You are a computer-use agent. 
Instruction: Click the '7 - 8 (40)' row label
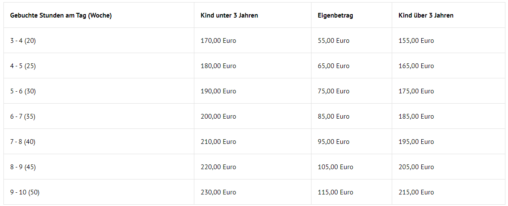(x=23, y=142)
